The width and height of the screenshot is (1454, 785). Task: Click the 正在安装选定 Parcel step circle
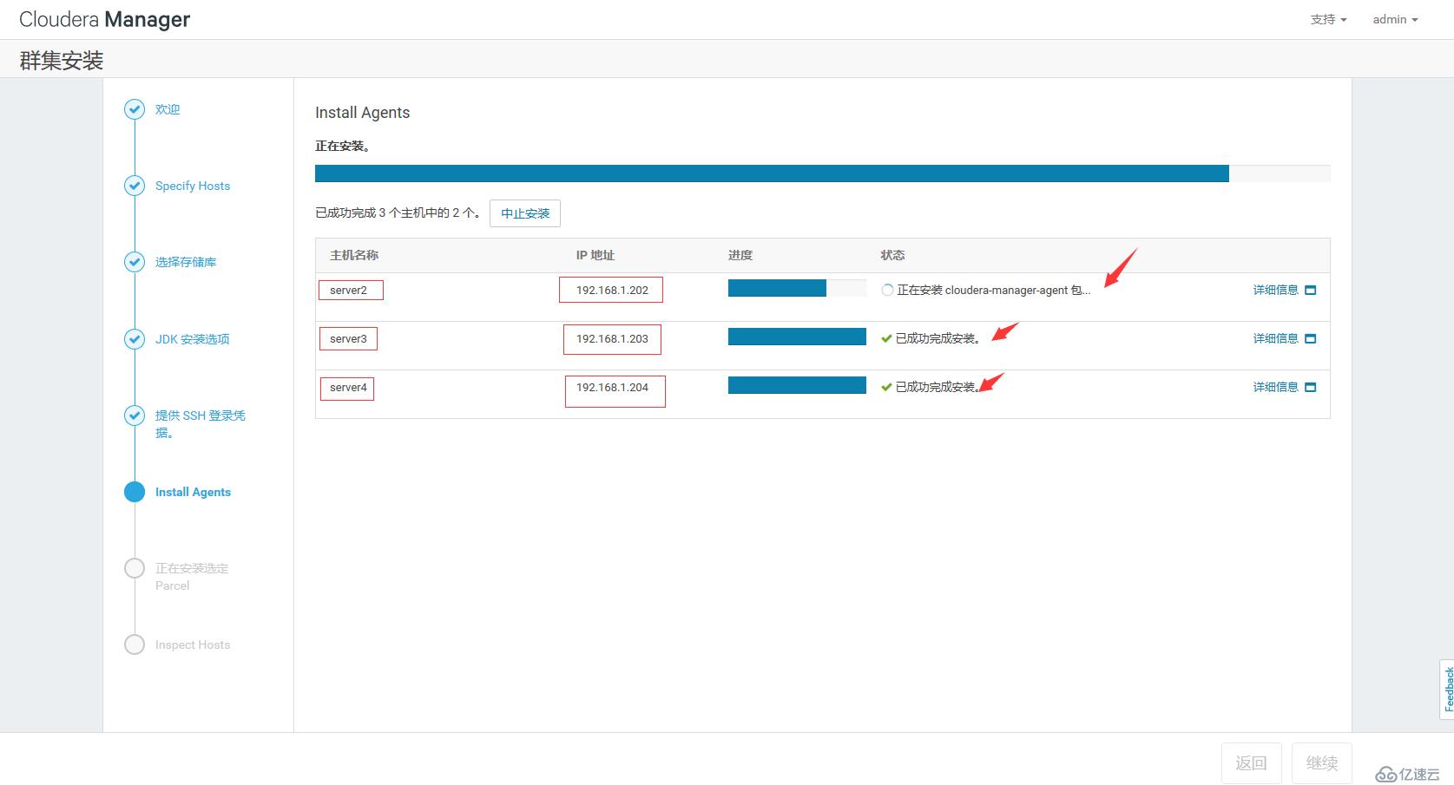[135, 568]
